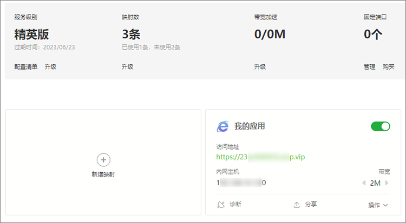
Task: Click 购买 under 固定端口
Action: pyautogui.click(x=389, y=67)
